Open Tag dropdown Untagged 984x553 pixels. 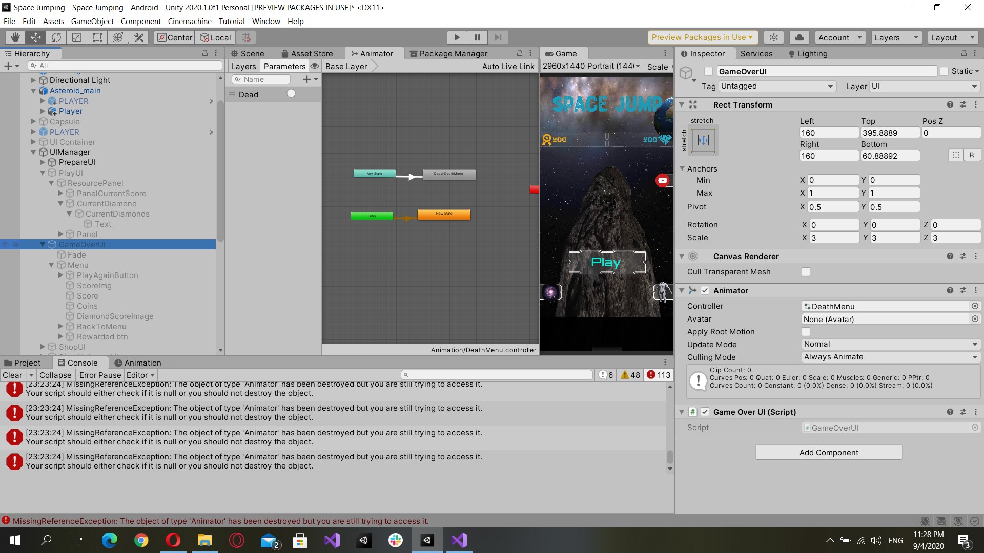[x=777, y=86]
